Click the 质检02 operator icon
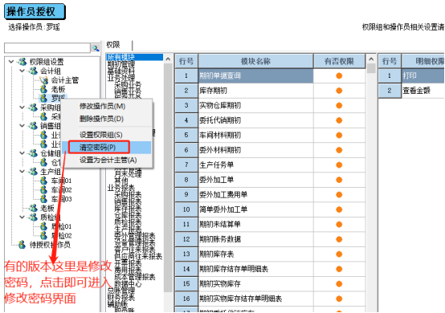The height and width of the screenshot is (313, 445). (43, 235)
